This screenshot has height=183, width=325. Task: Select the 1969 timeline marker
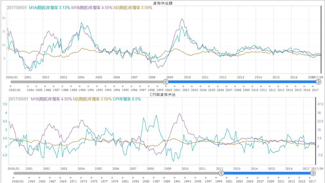[x=60, y=178]
